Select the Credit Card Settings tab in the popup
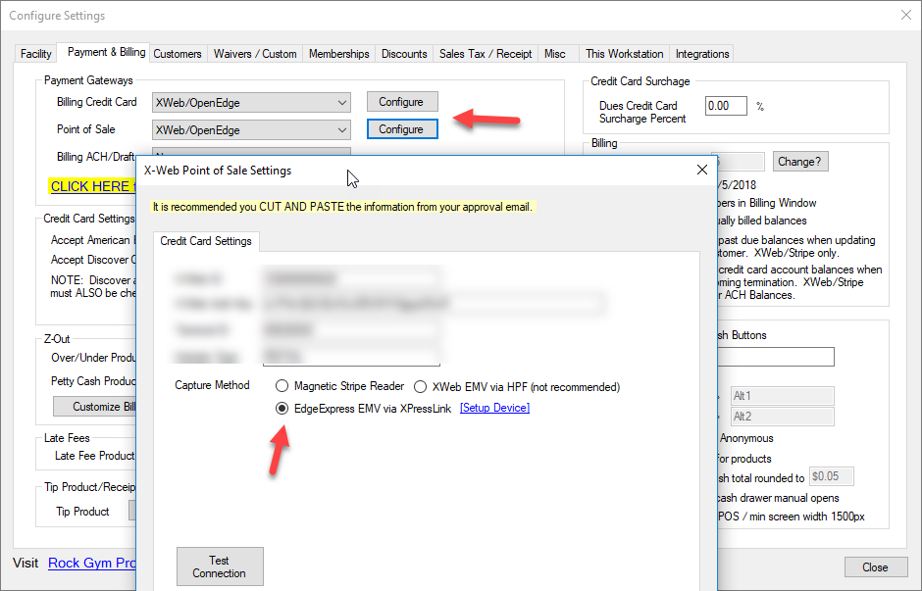Image resolution: width=922 pixels, height=591 pixels. tap(206, 241)
